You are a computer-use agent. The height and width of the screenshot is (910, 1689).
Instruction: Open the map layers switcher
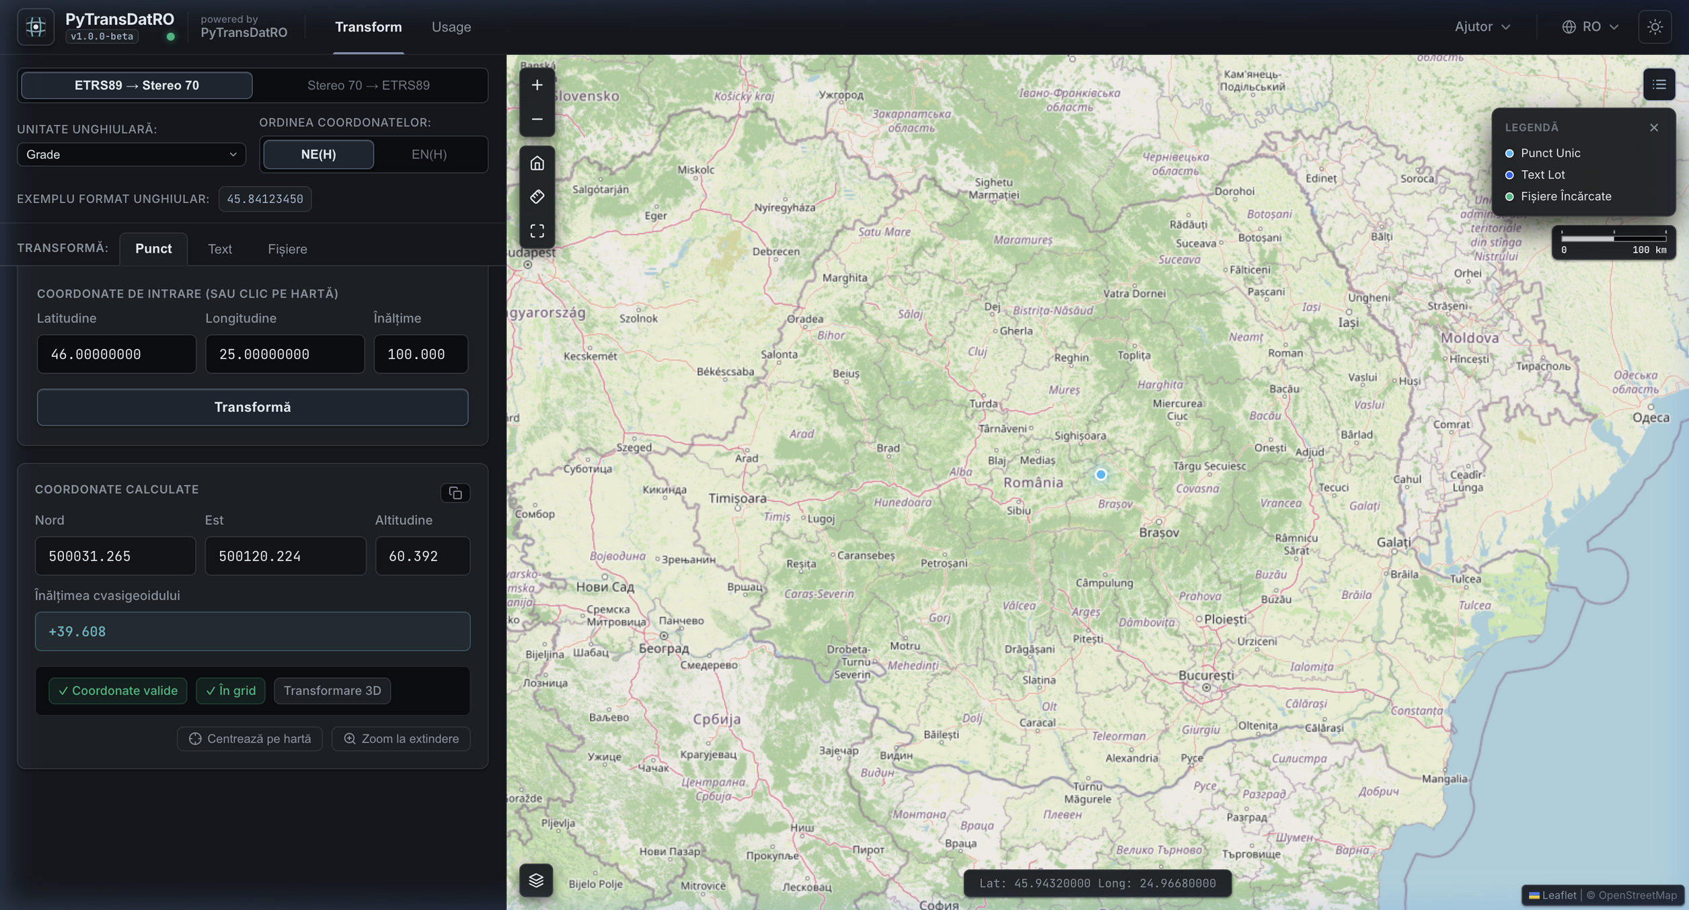tap(536, 880)
